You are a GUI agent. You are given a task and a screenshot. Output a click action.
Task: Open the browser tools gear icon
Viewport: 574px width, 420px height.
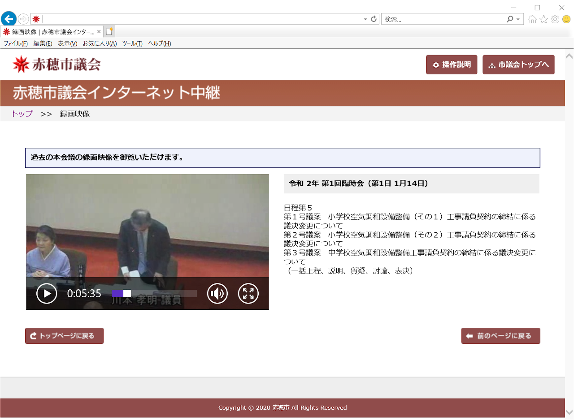coord(555,19)
